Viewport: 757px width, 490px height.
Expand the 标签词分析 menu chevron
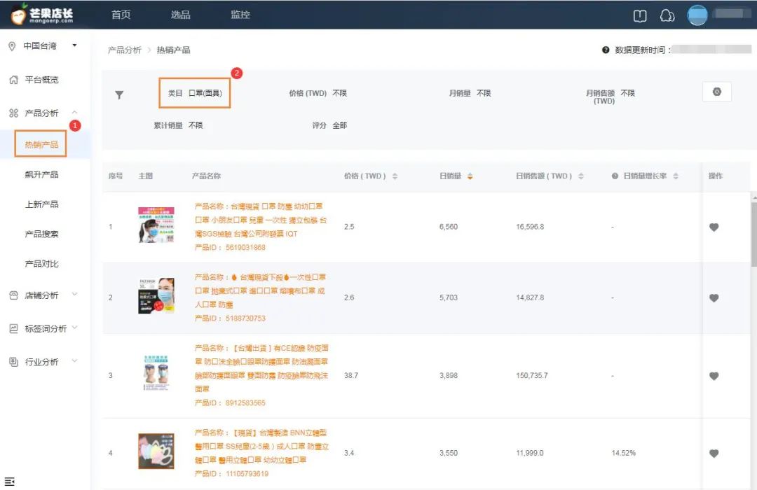[x=74, y=328]
